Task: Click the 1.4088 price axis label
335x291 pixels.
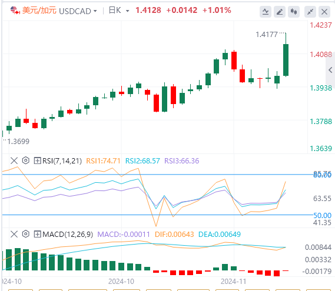Action: coord(321,55)
